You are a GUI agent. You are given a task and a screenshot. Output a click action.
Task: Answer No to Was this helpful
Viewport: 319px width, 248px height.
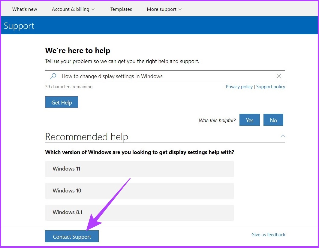(x=273, y=120)
